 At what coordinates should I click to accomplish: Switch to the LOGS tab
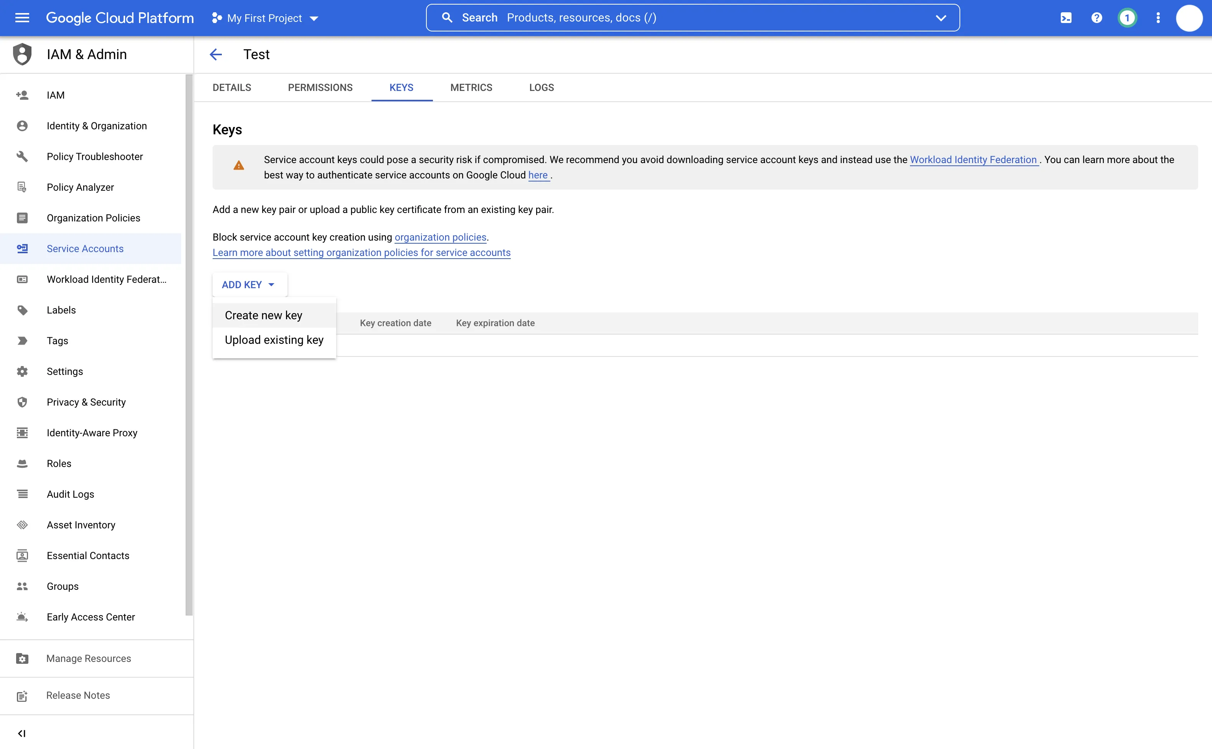[x=541, y=88]
